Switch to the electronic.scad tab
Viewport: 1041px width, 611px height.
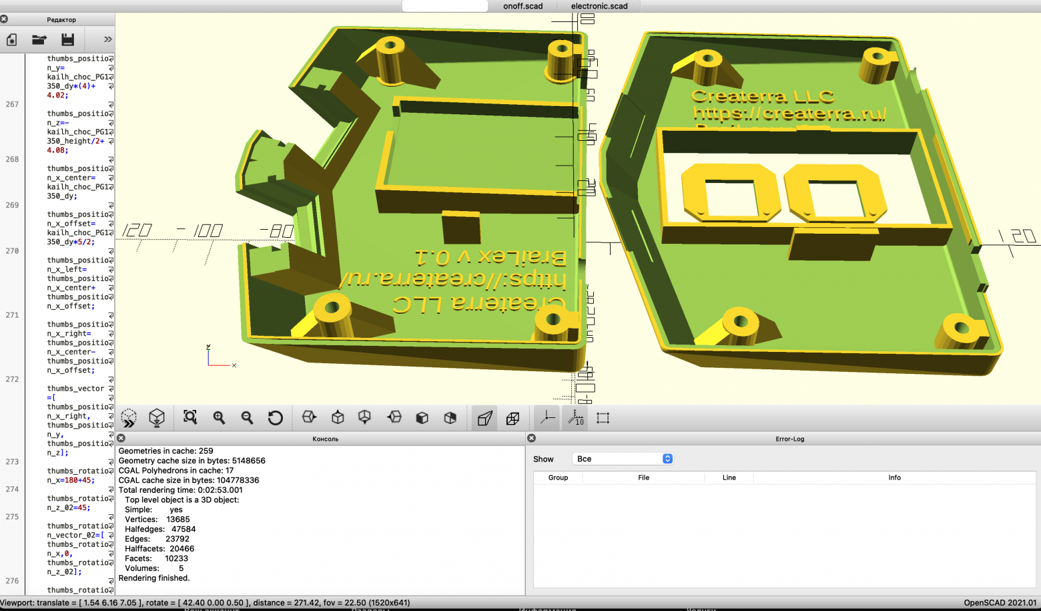pos(599,6)
